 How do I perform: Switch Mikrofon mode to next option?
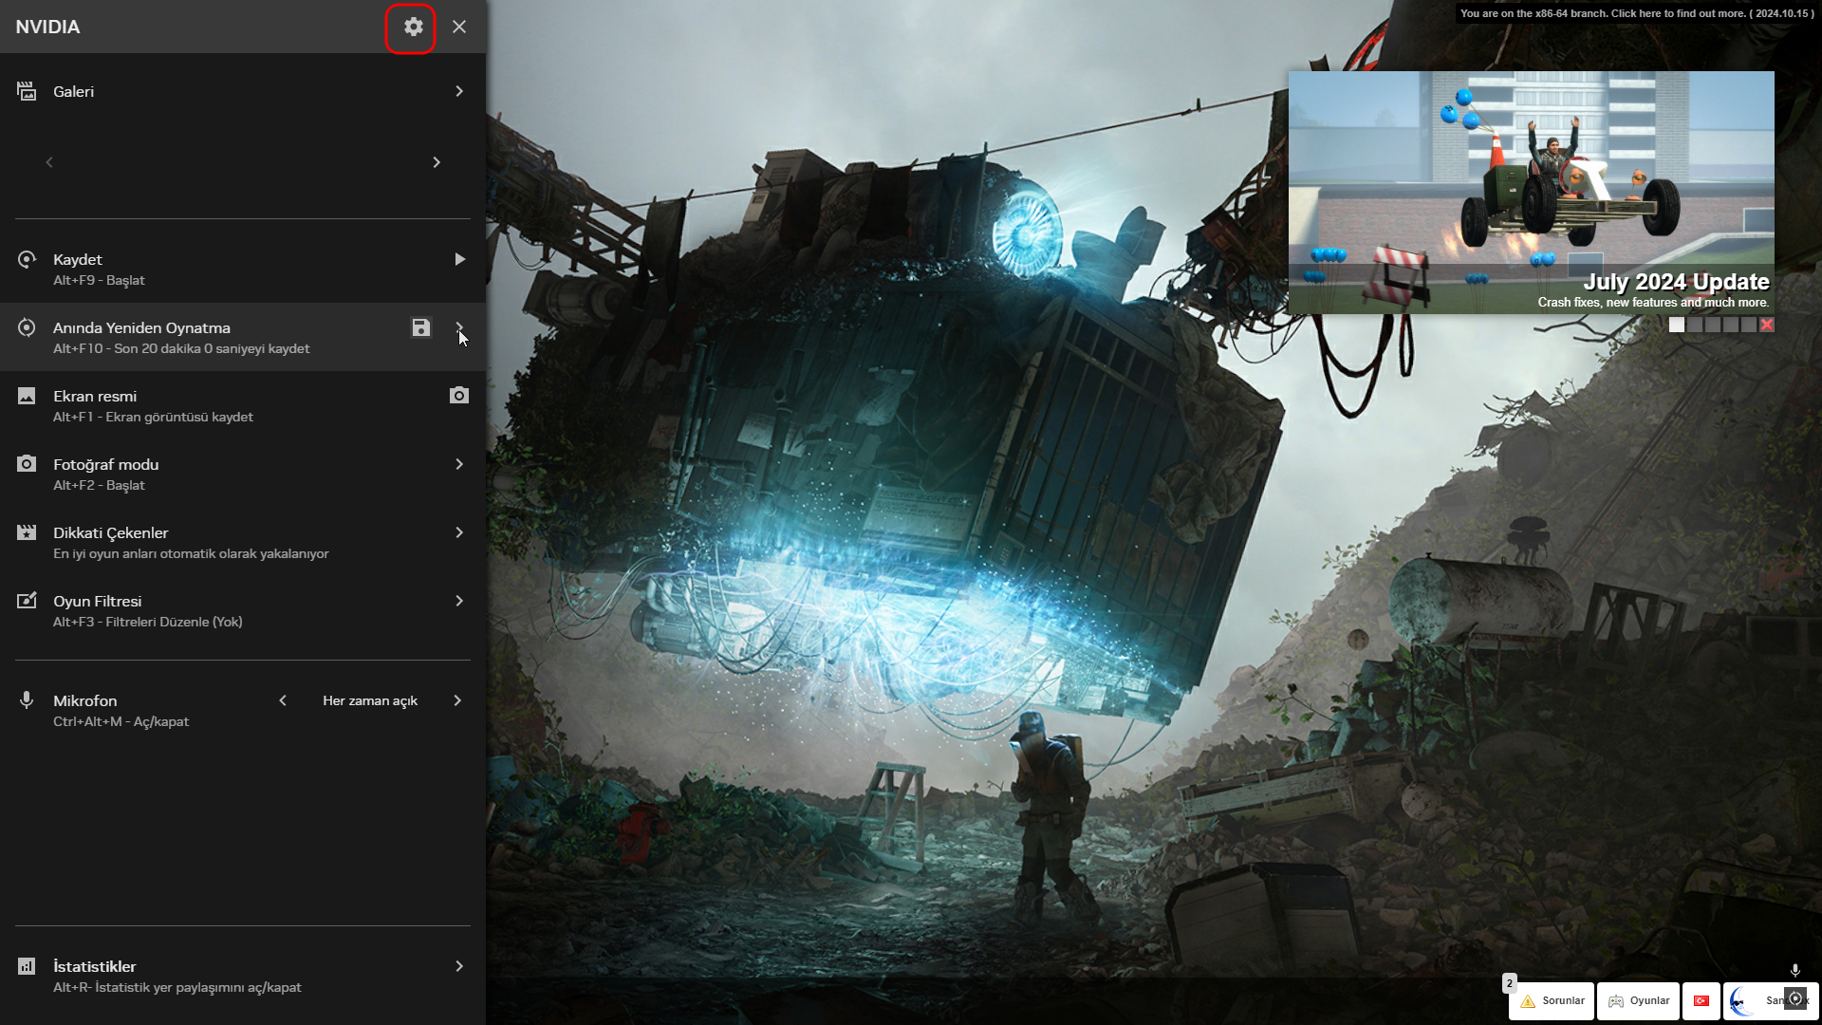457,700
